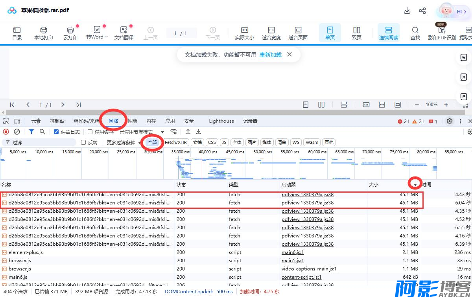The width and height of the screenshot is (472, 298).
Task: Switch to the 控制台 console tab
Action: click(x=57, y=121)
